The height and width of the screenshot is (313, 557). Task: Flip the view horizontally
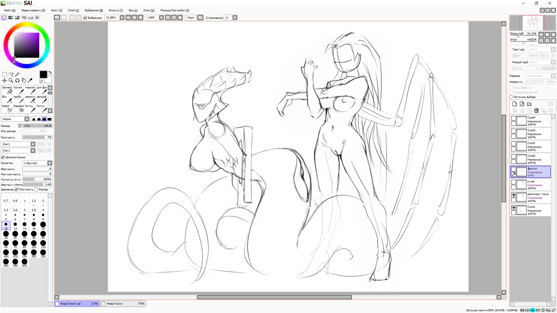(x=200, y=18)
